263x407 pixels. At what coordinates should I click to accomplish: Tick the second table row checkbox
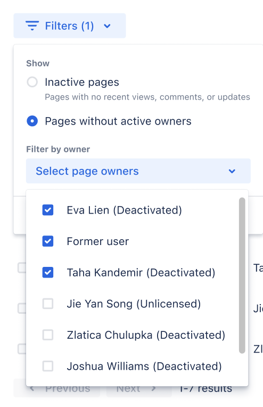point(22,308)
